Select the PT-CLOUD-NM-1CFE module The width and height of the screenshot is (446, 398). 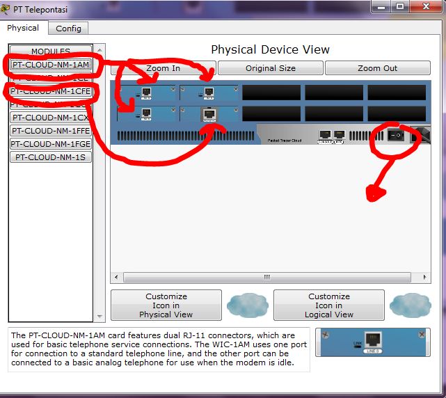click(x=51, y=91)
